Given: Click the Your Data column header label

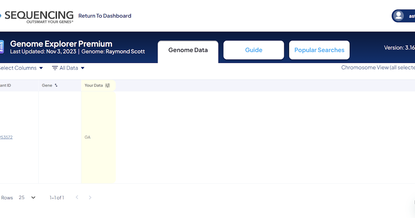Looking at the screenshot, I should pos(94,85).
